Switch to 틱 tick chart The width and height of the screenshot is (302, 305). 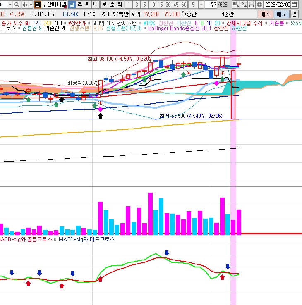click(x=120, y=5)
